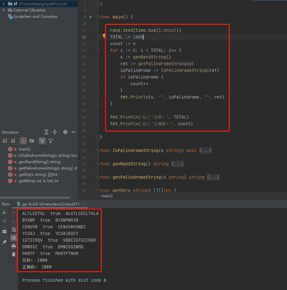Expand the sf project folder
287x290 pixels.
pos(3,3)
